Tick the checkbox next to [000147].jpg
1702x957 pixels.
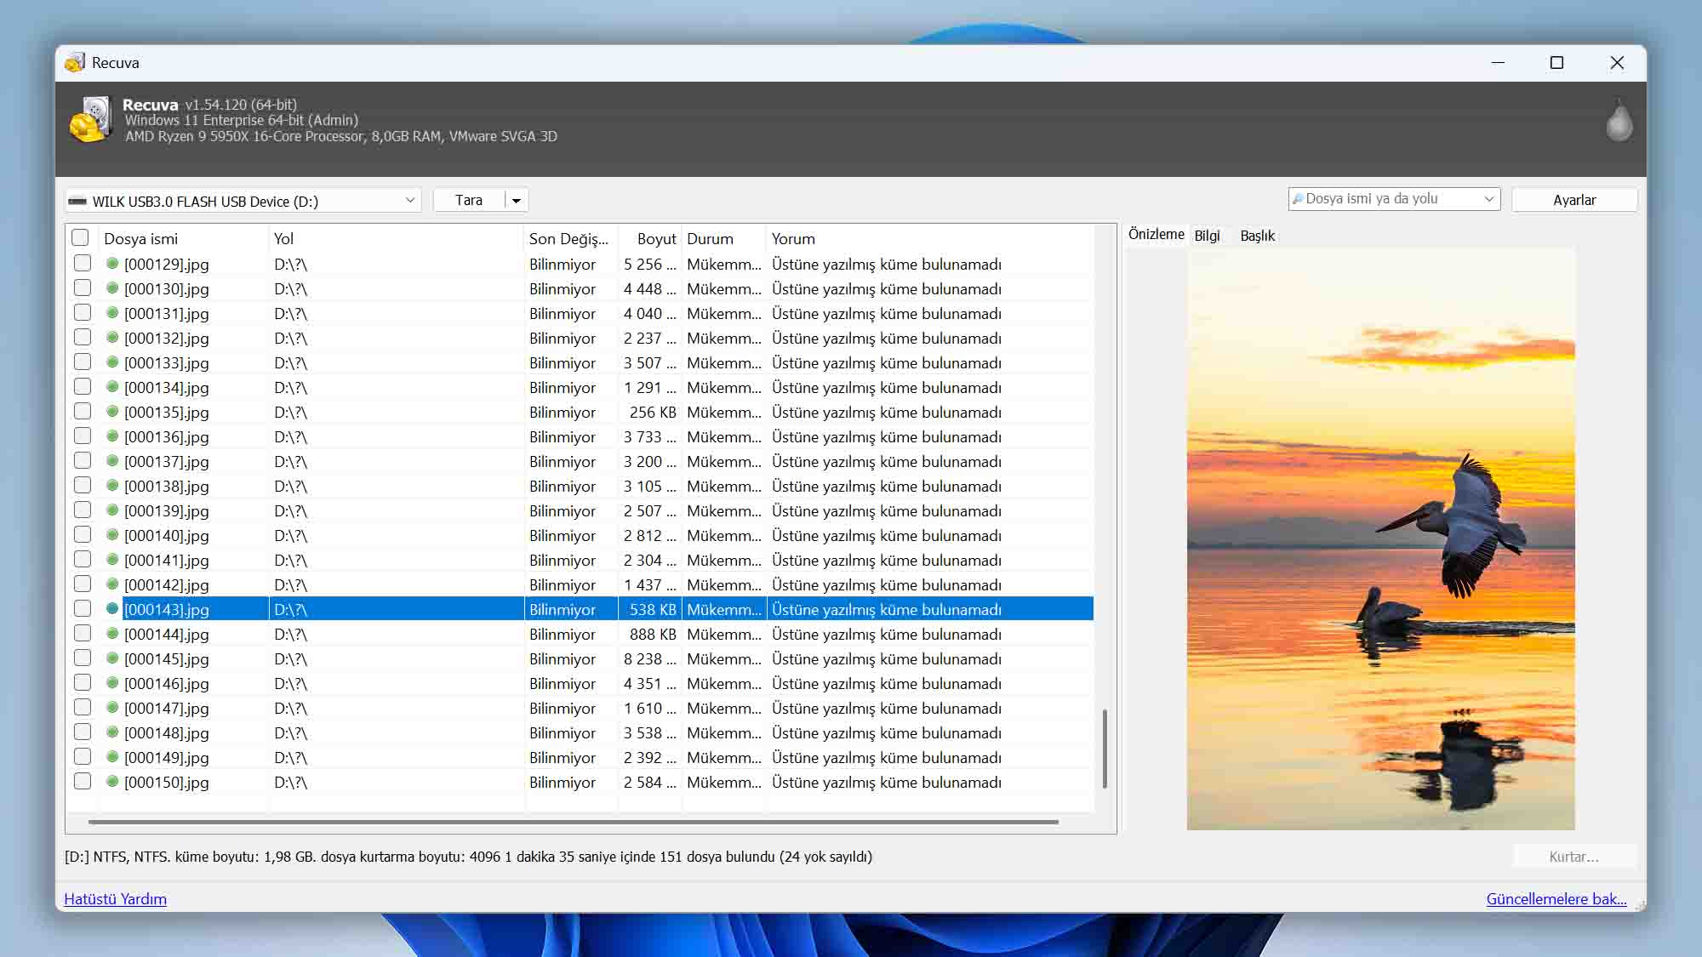pos(82,708)
